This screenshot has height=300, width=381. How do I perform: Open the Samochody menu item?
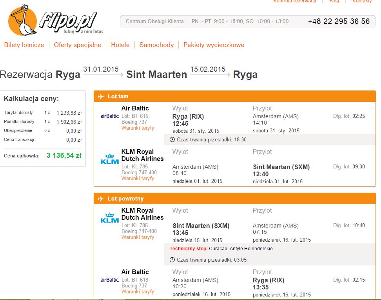click(x=156, y=45)
